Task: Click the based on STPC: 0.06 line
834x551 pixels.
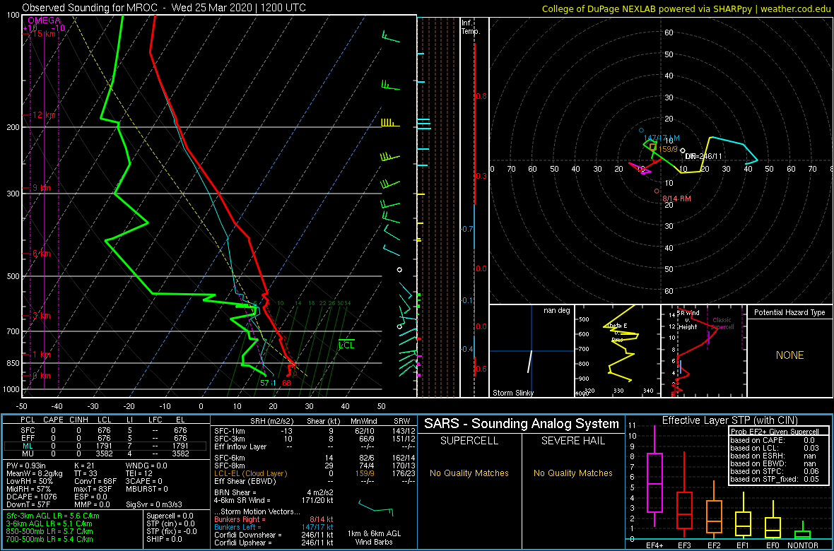Action: coord(775,470)
